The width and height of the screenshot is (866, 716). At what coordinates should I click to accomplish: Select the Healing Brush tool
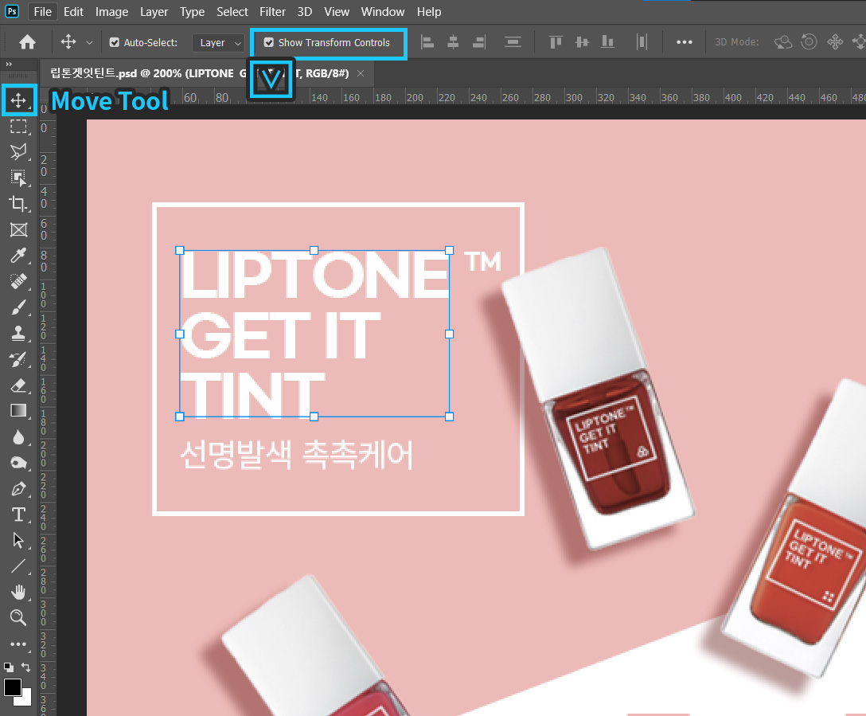click(18, 281)
